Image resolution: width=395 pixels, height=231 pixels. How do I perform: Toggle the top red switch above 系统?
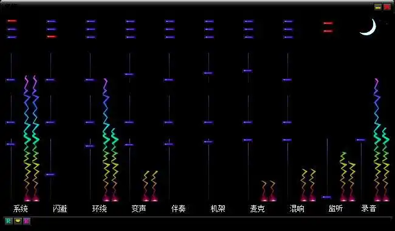pos(12,21)
